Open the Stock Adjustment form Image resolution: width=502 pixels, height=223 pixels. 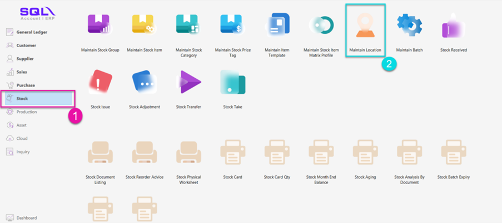[144, 82]
